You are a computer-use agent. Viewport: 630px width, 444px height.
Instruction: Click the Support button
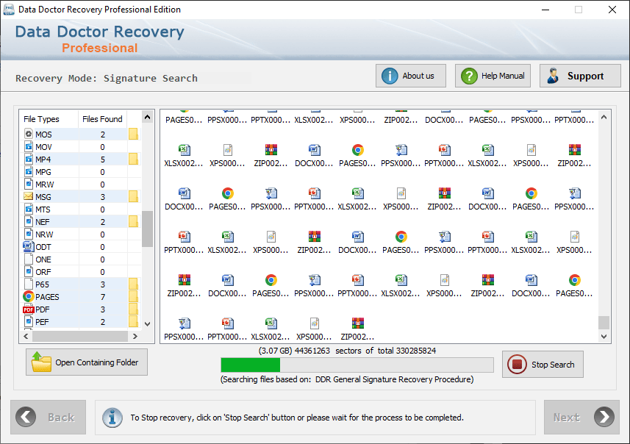580,76
